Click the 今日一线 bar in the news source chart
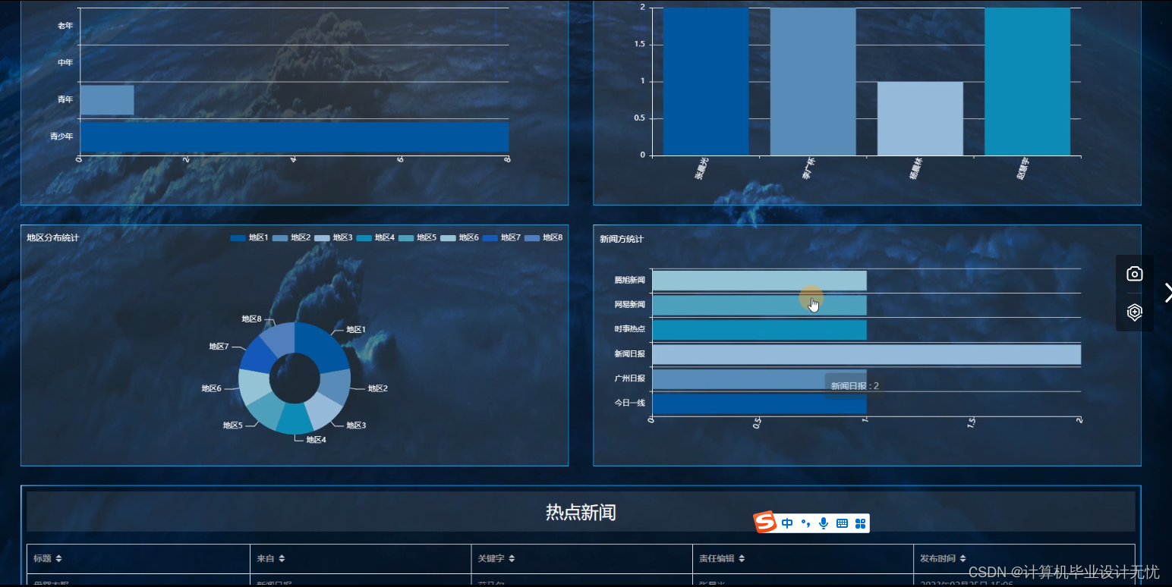This screenshot has width=1172, height=587. [x=759, y=403]
